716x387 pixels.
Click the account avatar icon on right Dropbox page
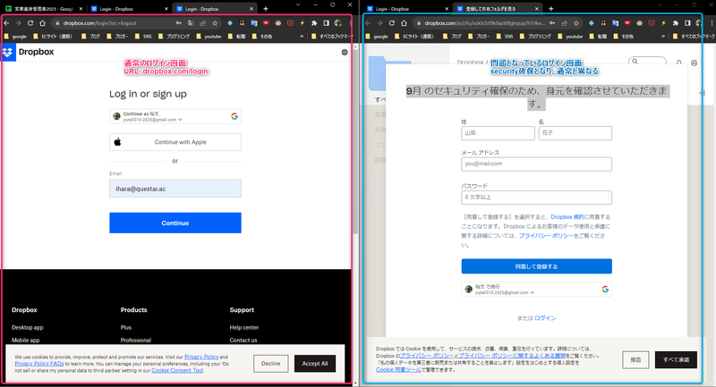[695, 63]
